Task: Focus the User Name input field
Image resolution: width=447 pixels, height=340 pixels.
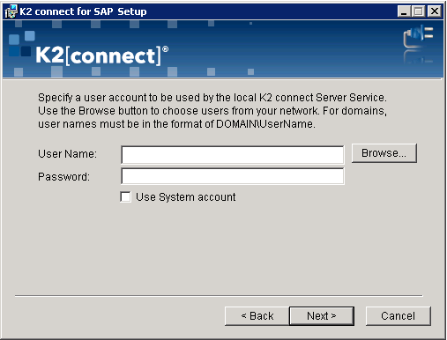Action: [x=233, y=154]
